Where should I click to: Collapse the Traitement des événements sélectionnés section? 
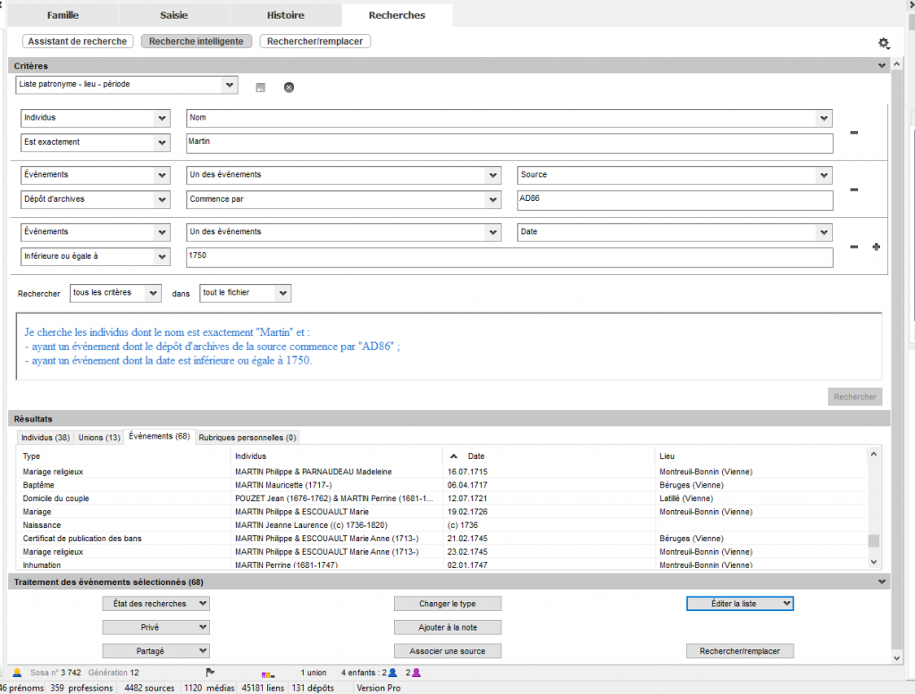[x=882, y=582]
